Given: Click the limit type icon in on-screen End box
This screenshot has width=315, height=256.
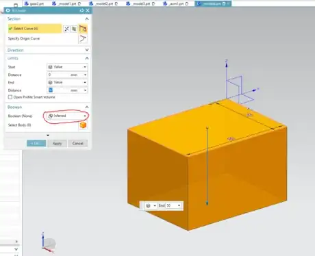Looking at the screenshot, I should tap(149, 205).
